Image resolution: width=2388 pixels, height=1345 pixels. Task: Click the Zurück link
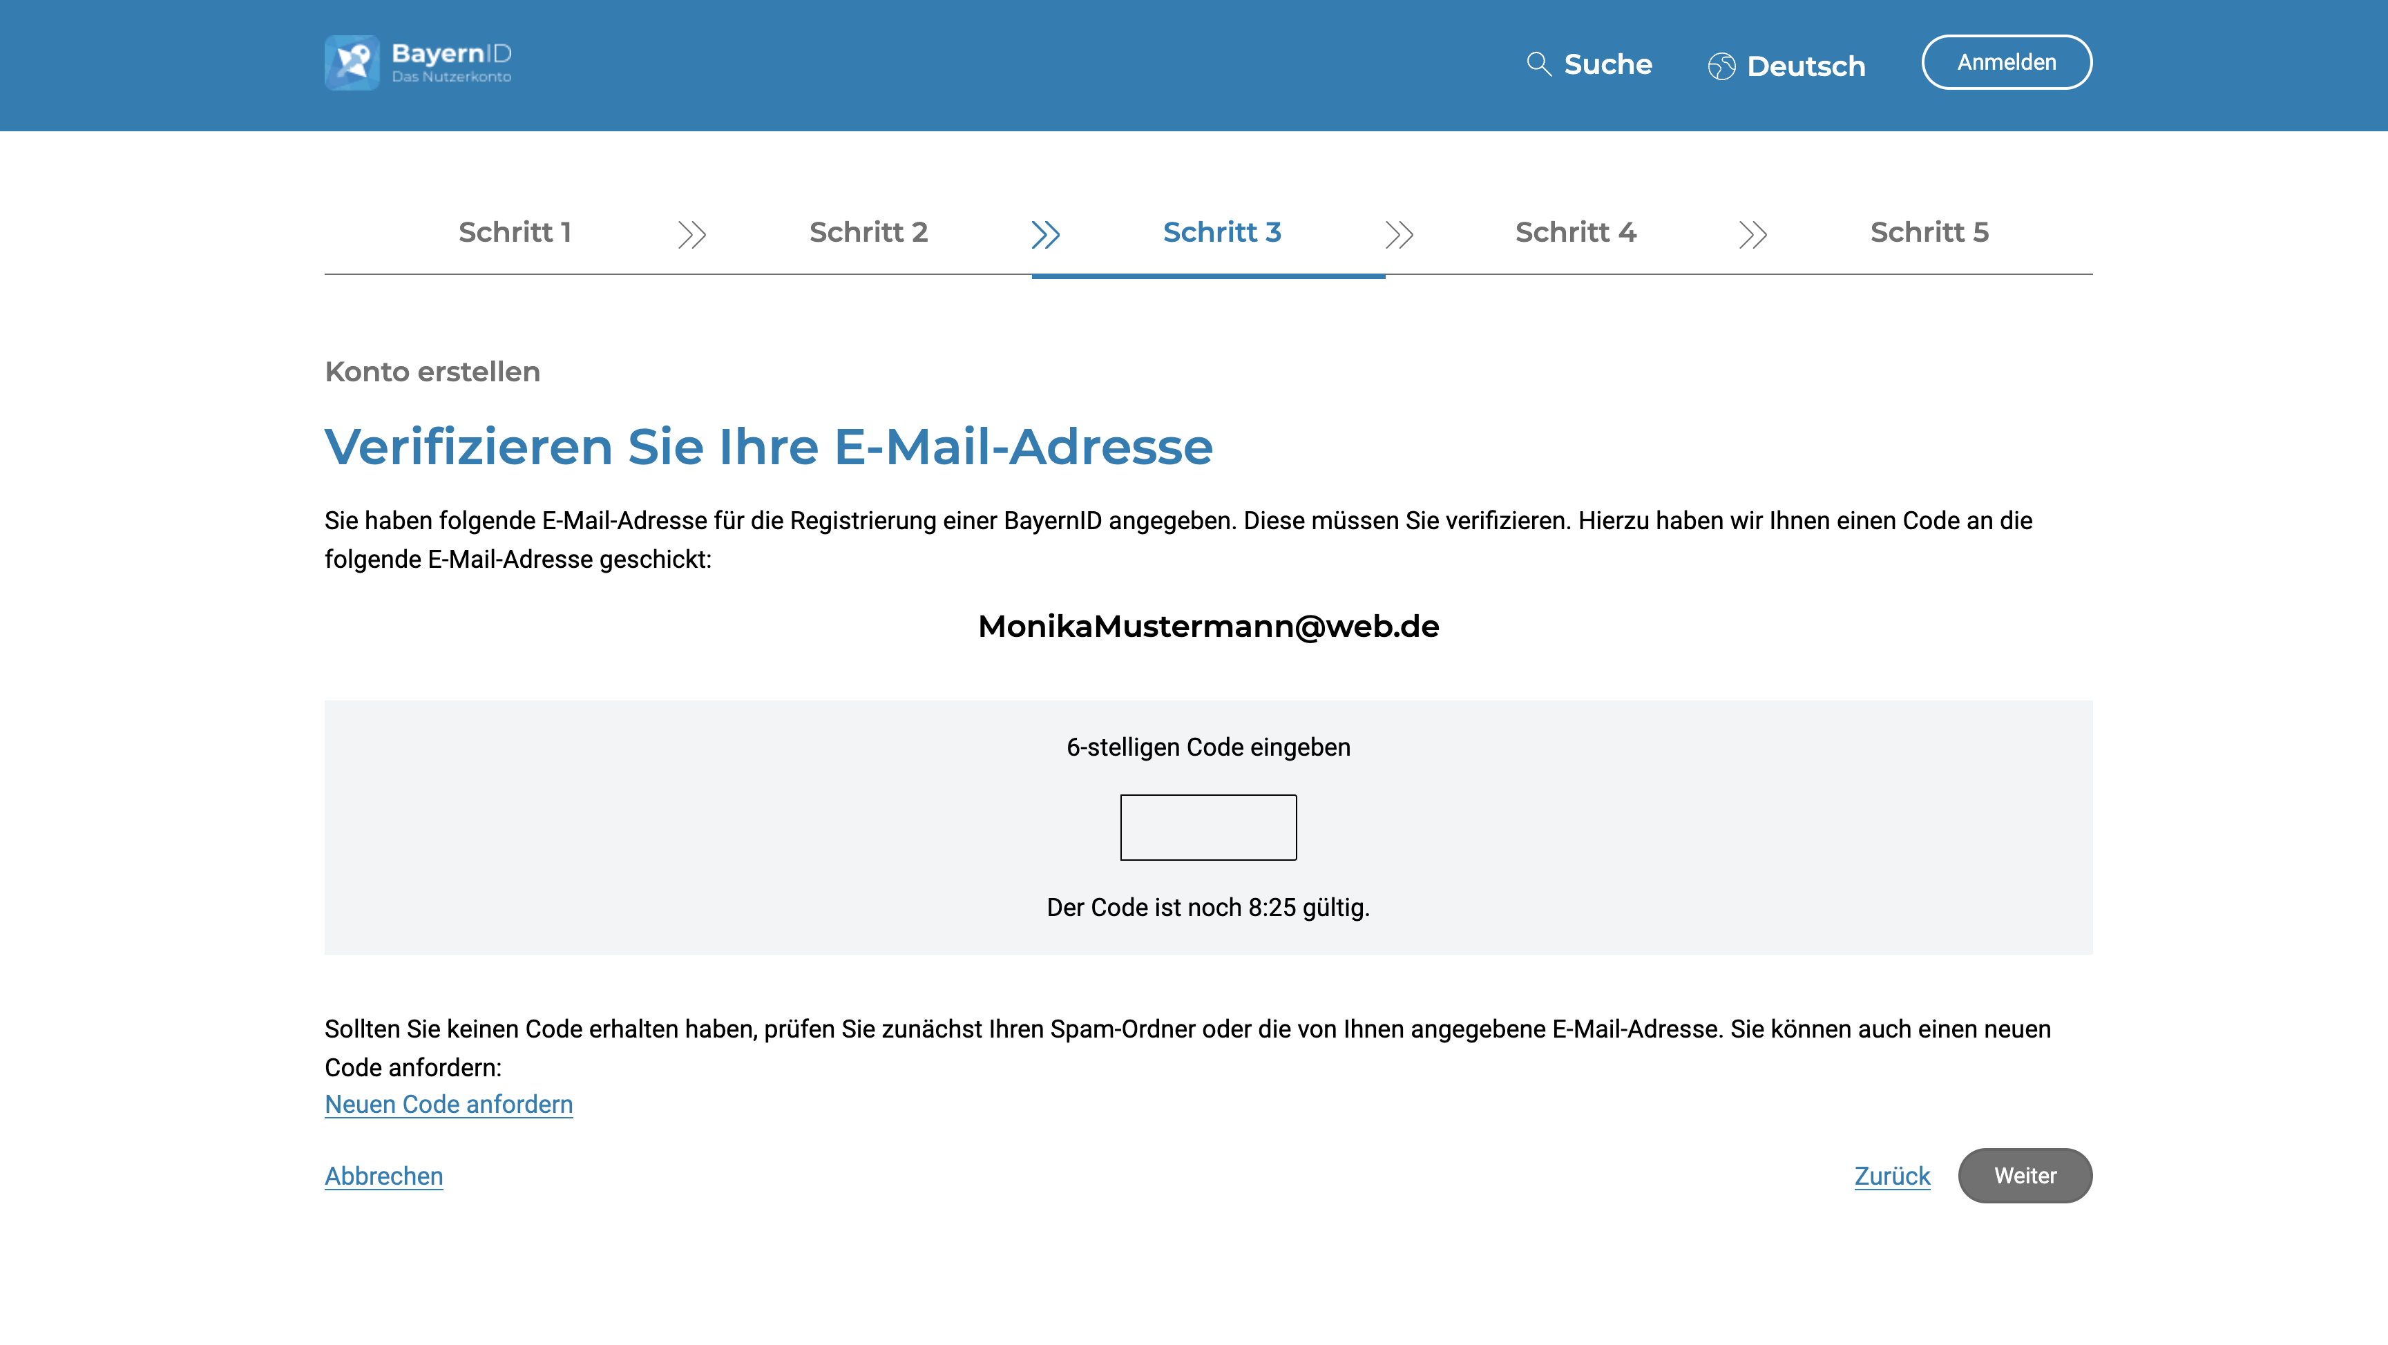click(x=1892, y=1175)
